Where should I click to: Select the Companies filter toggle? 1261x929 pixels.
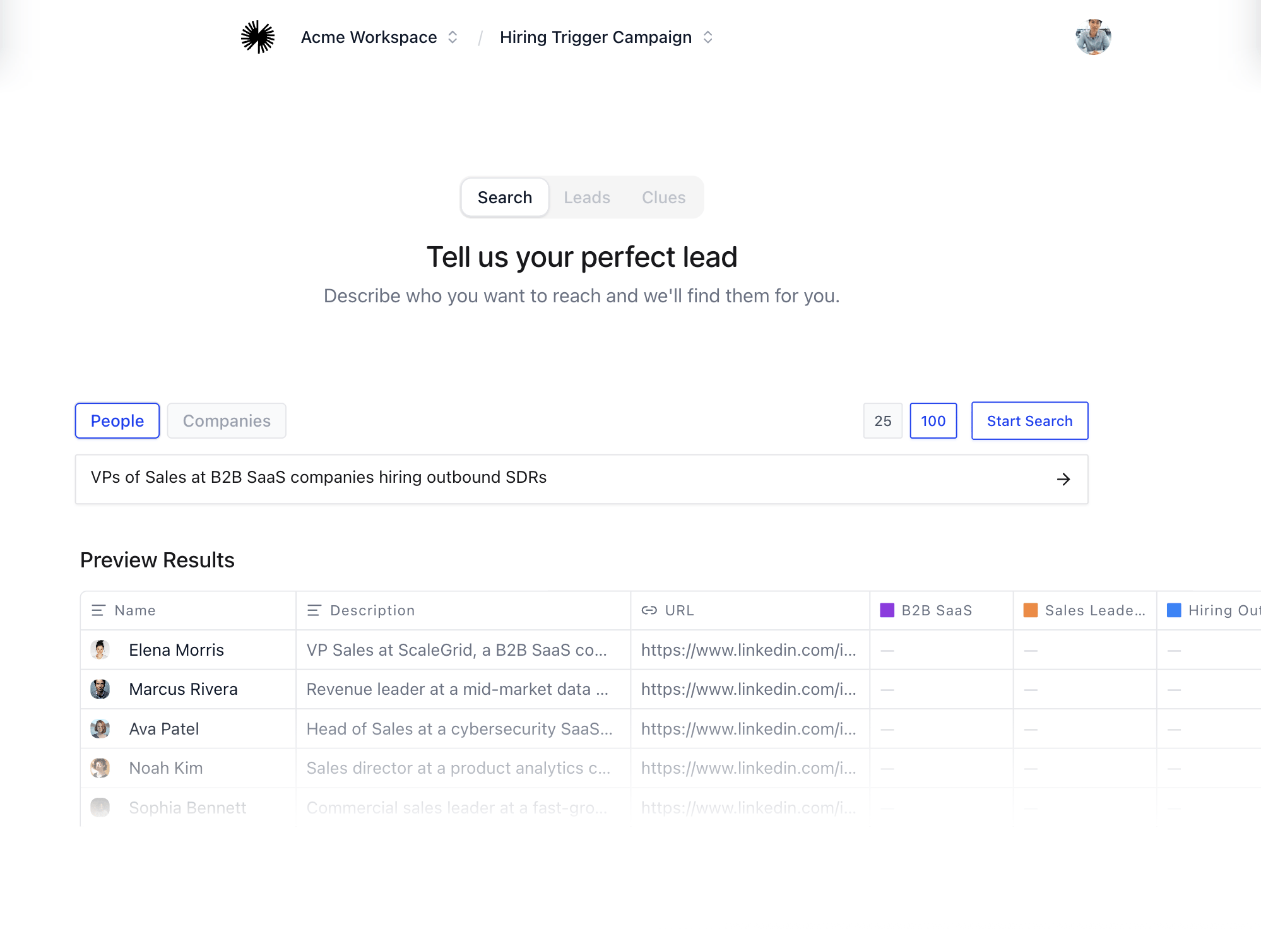point(227,420)
